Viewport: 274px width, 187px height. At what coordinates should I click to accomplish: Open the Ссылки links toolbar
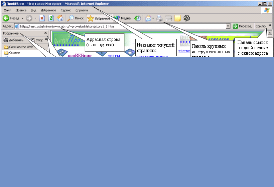[261, 26]
